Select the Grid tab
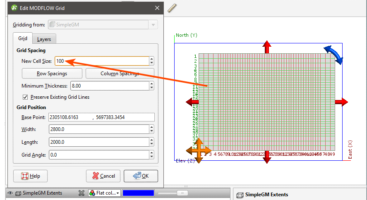367x200 pixels. click(x=23, y=38)
